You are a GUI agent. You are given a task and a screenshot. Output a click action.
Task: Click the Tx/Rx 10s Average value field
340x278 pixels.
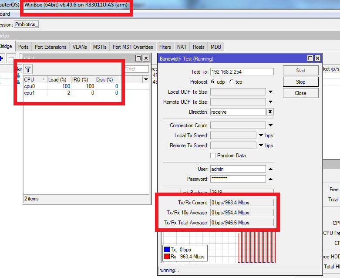(242, 213)
